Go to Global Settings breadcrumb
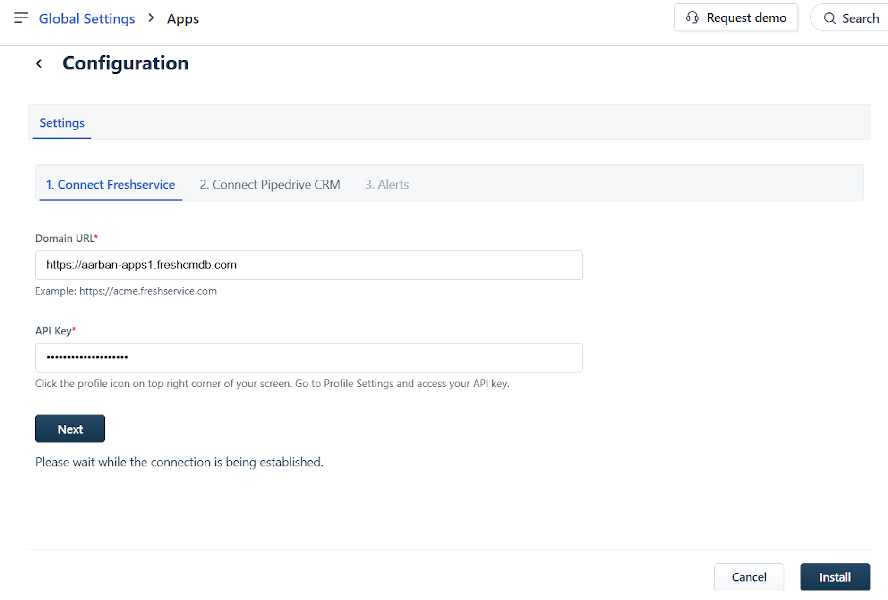Viewport: 888px width, 600px height. pos(87,18)
